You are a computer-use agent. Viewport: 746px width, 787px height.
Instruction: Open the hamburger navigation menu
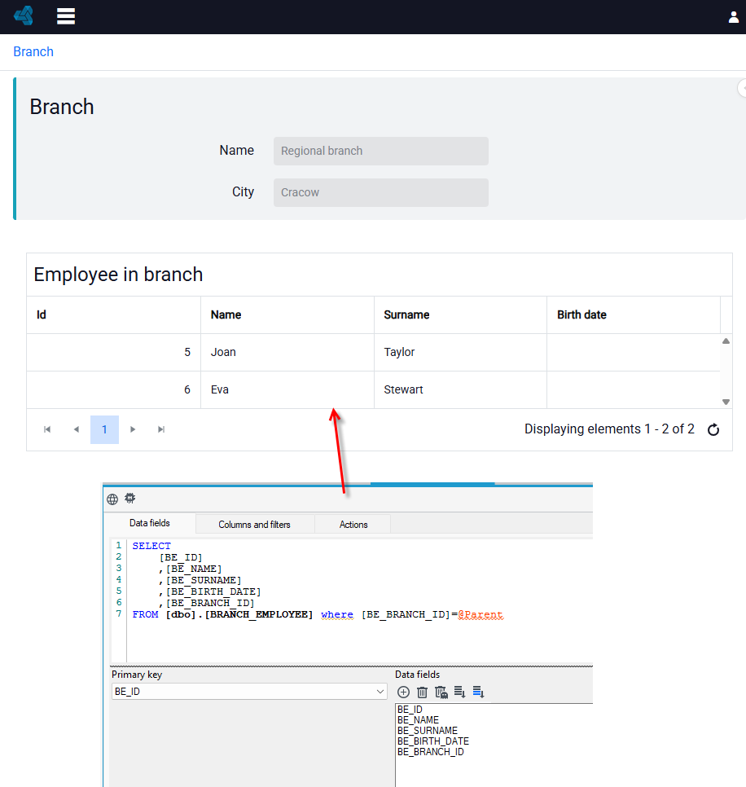[x=66, y=16]
